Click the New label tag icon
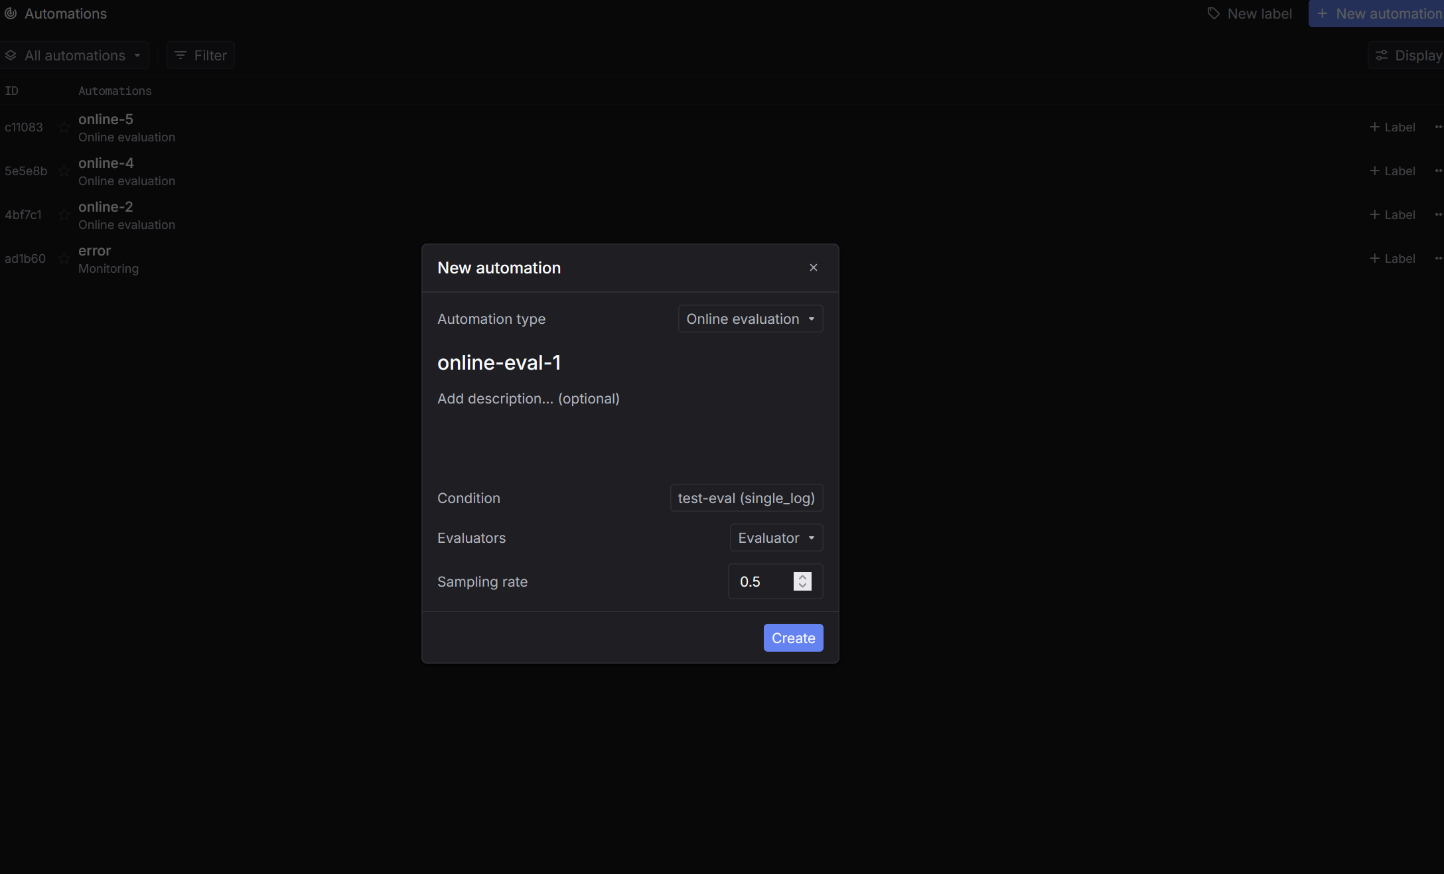Viewport: 1444px width, 874px height. pyautogui.click(x=1213, y=14)
